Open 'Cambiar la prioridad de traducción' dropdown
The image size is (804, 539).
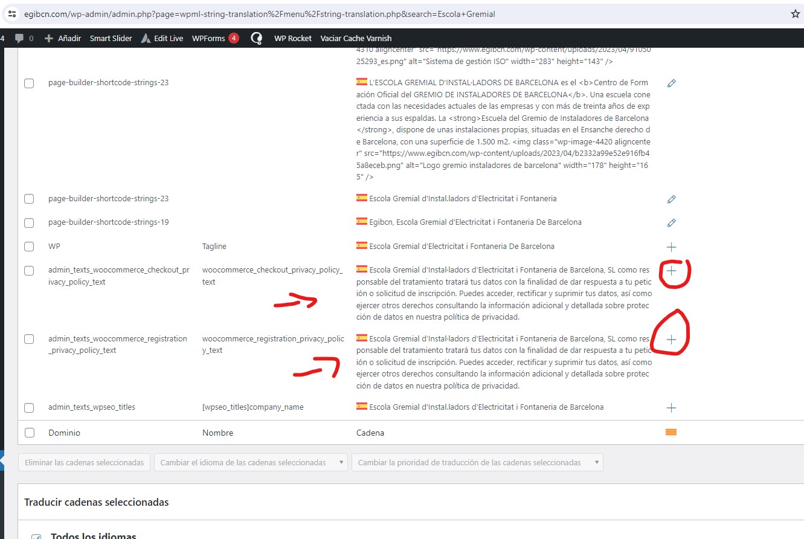coord(477,463)
